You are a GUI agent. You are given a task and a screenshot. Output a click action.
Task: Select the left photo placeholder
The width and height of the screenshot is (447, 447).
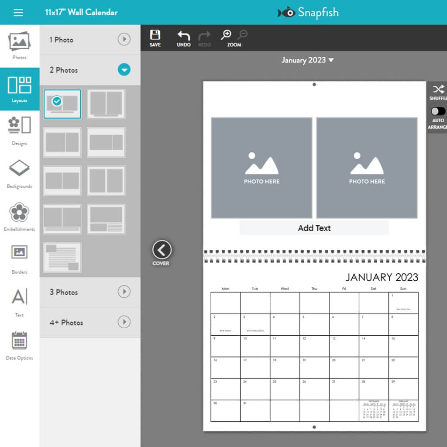[x=261, y=168]
